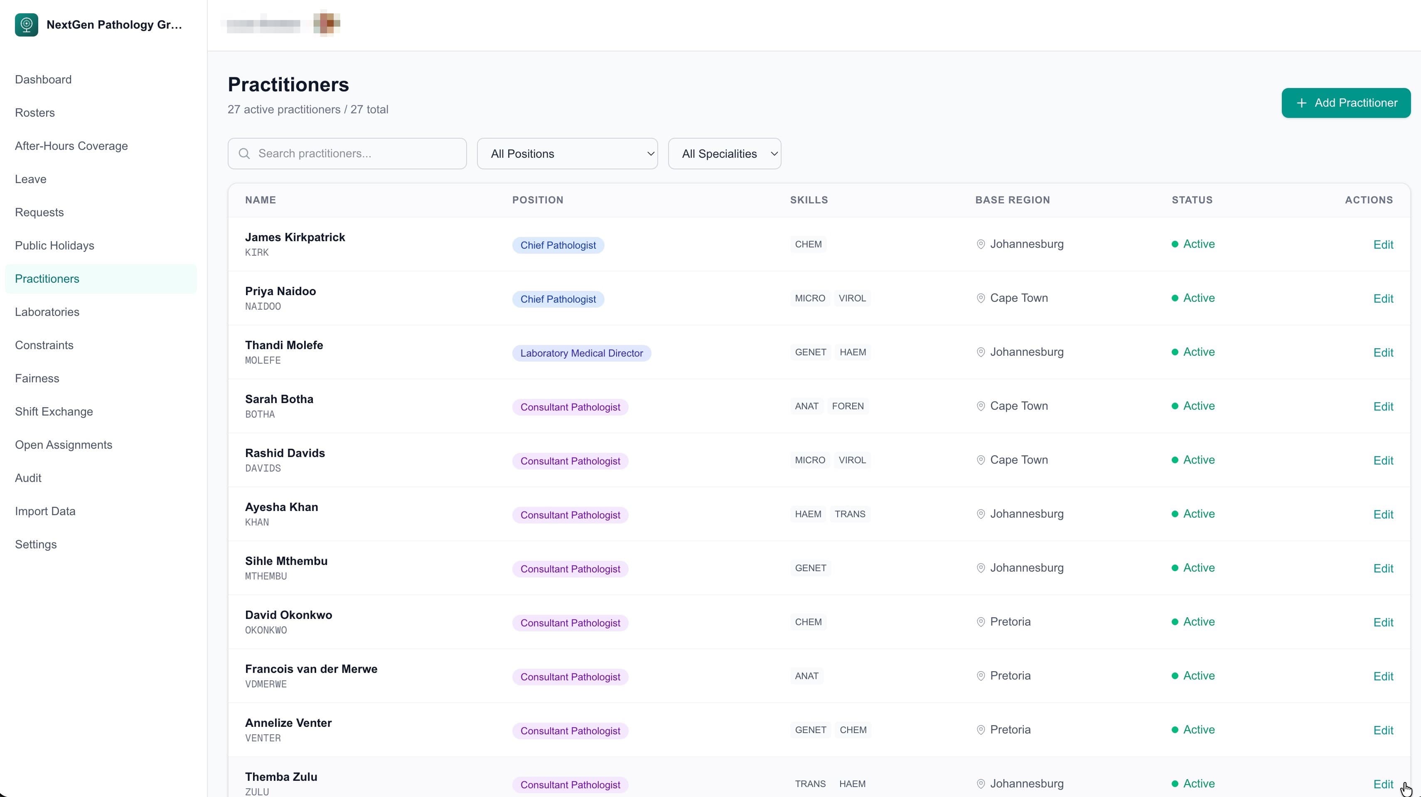Open the Rosters page from the sidebar
The height and width of the screenshot is (797, 1421).
pyautogui.click(x=35, y=113)
